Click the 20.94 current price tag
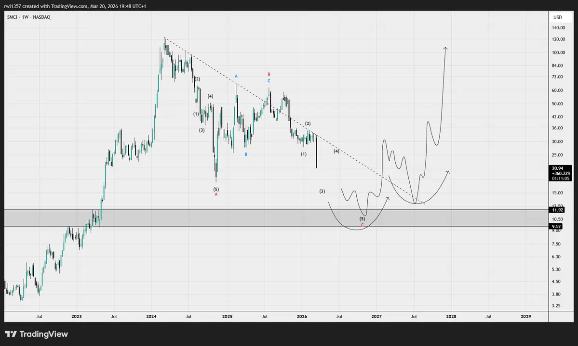The image size is (578, 346). 561,173
